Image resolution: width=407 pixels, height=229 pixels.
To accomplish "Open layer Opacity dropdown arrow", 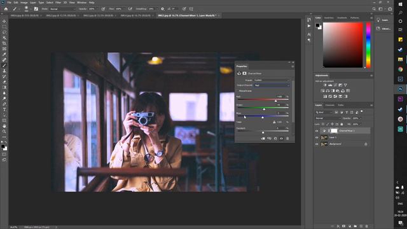I will click(361, 118).
